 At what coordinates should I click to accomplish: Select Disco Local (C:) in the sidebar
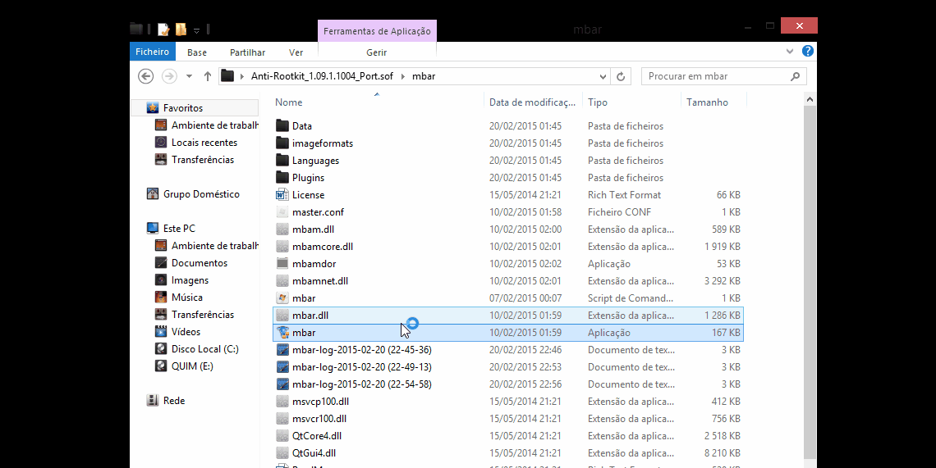(x=204, y=349)
